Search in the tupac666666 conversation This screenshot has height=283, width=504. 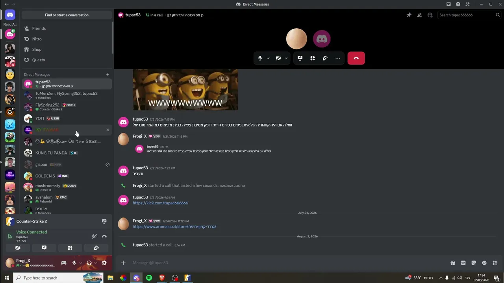point(469,15)
